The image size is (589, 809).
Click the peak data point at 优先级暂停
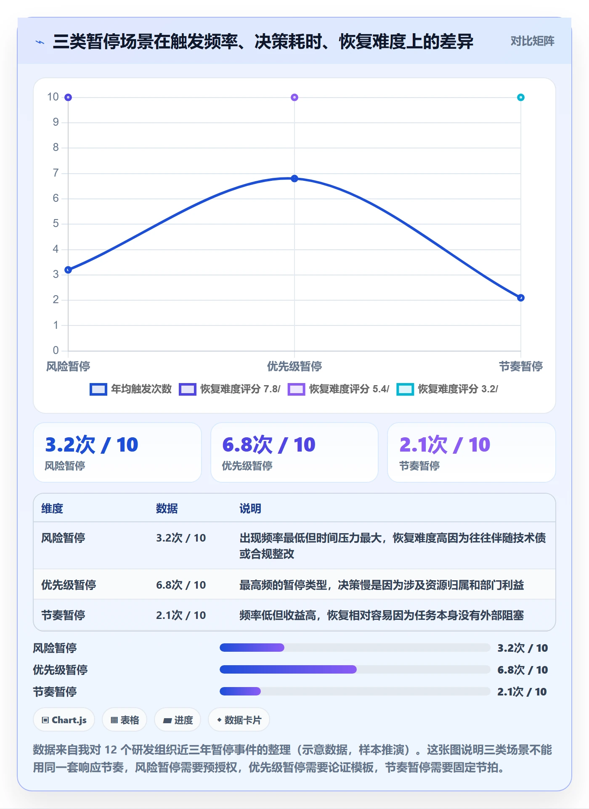(294, 178)
